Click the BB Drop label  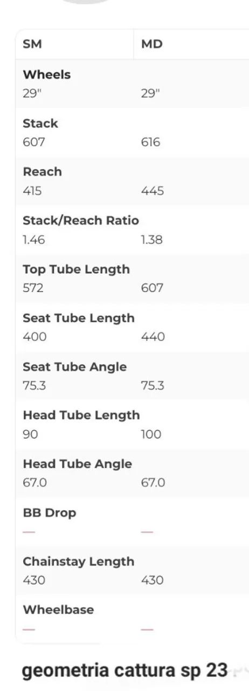50,513
